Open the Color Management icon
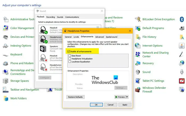This screenshot has height=116, width=186. [6, 28]
